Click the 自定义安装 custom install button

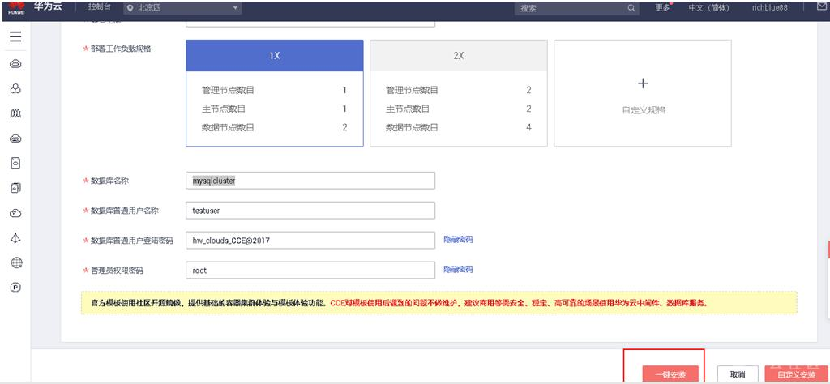coord(796,374)
